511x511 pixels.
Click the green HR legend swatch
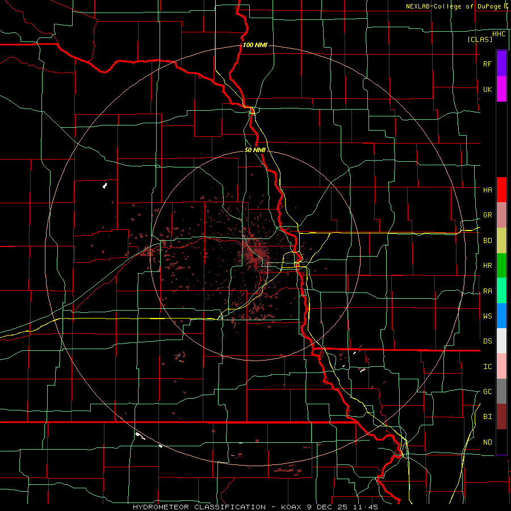[x=501, y=266]
